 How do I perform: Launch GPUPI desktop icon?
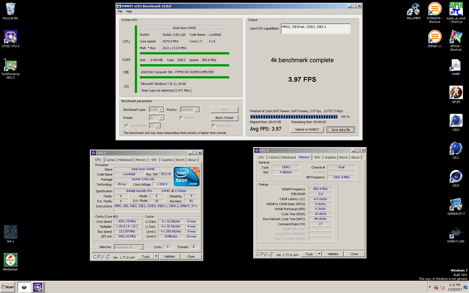(456, 95)
